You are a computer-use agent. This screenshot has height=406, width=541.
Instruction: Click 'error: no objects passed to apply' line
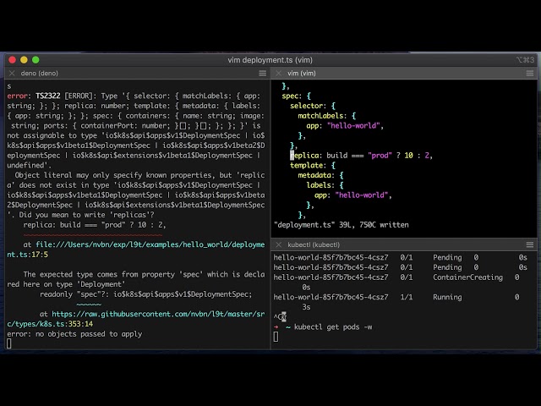coord(74,334)
